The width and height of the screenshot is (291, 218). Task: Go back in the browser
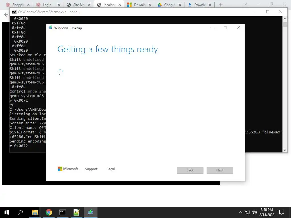[6, 15]
